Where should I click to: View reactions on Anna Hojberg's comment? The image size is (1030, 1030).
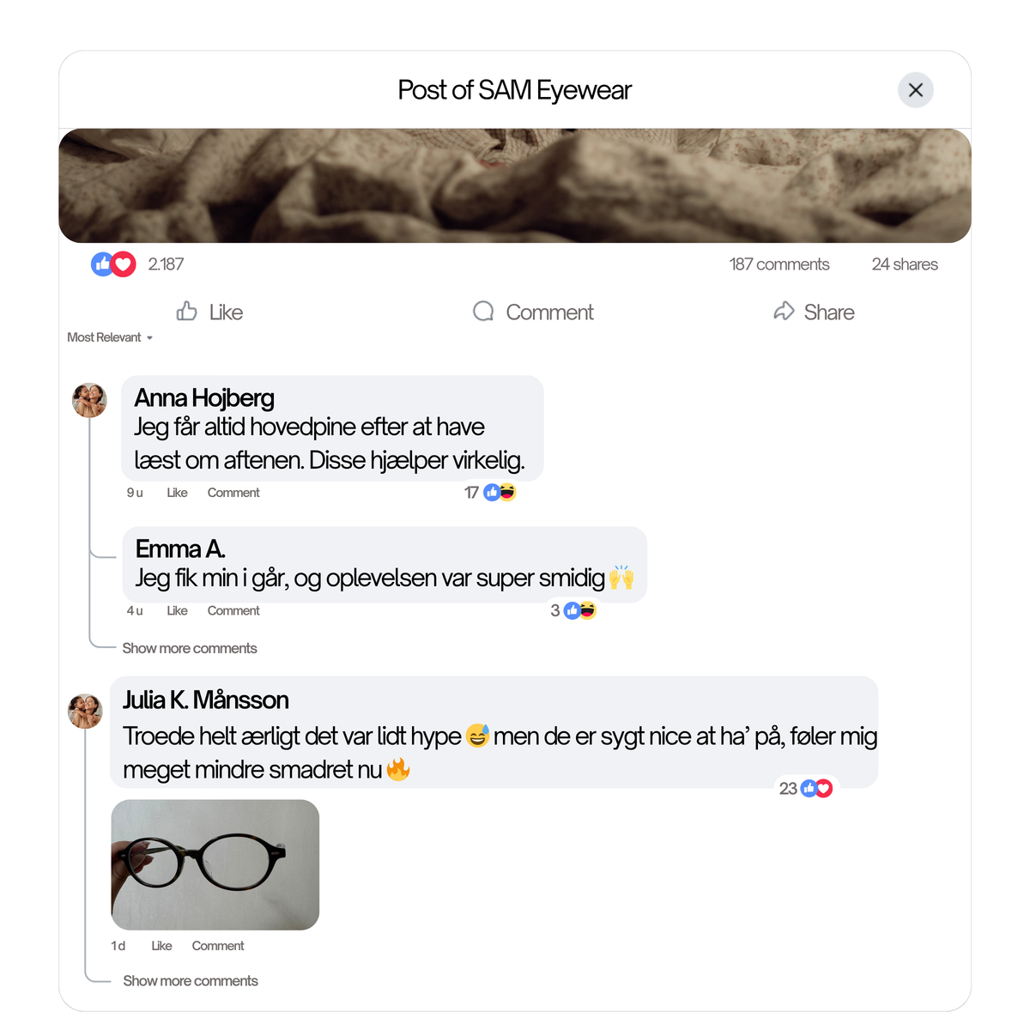(499, 493)
